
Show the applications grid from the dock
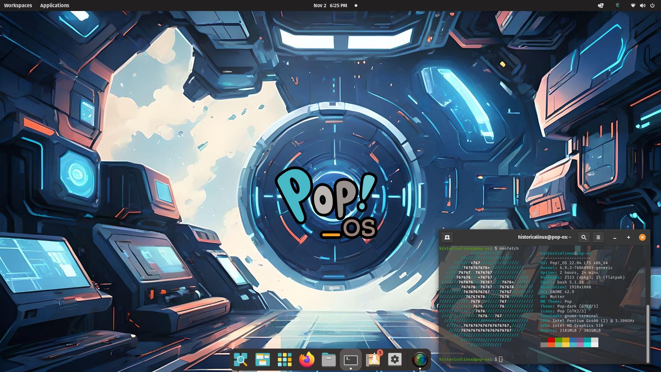(284, 360)
